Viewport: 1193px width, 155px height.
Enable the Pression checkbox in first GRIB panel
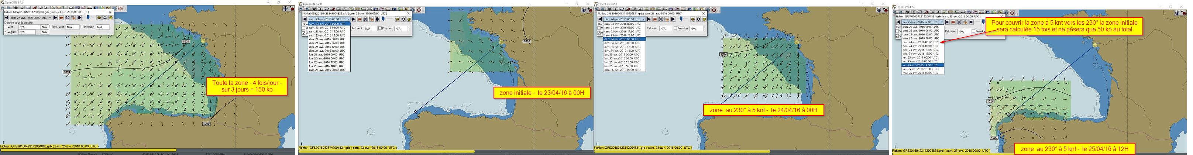(82, 27)
